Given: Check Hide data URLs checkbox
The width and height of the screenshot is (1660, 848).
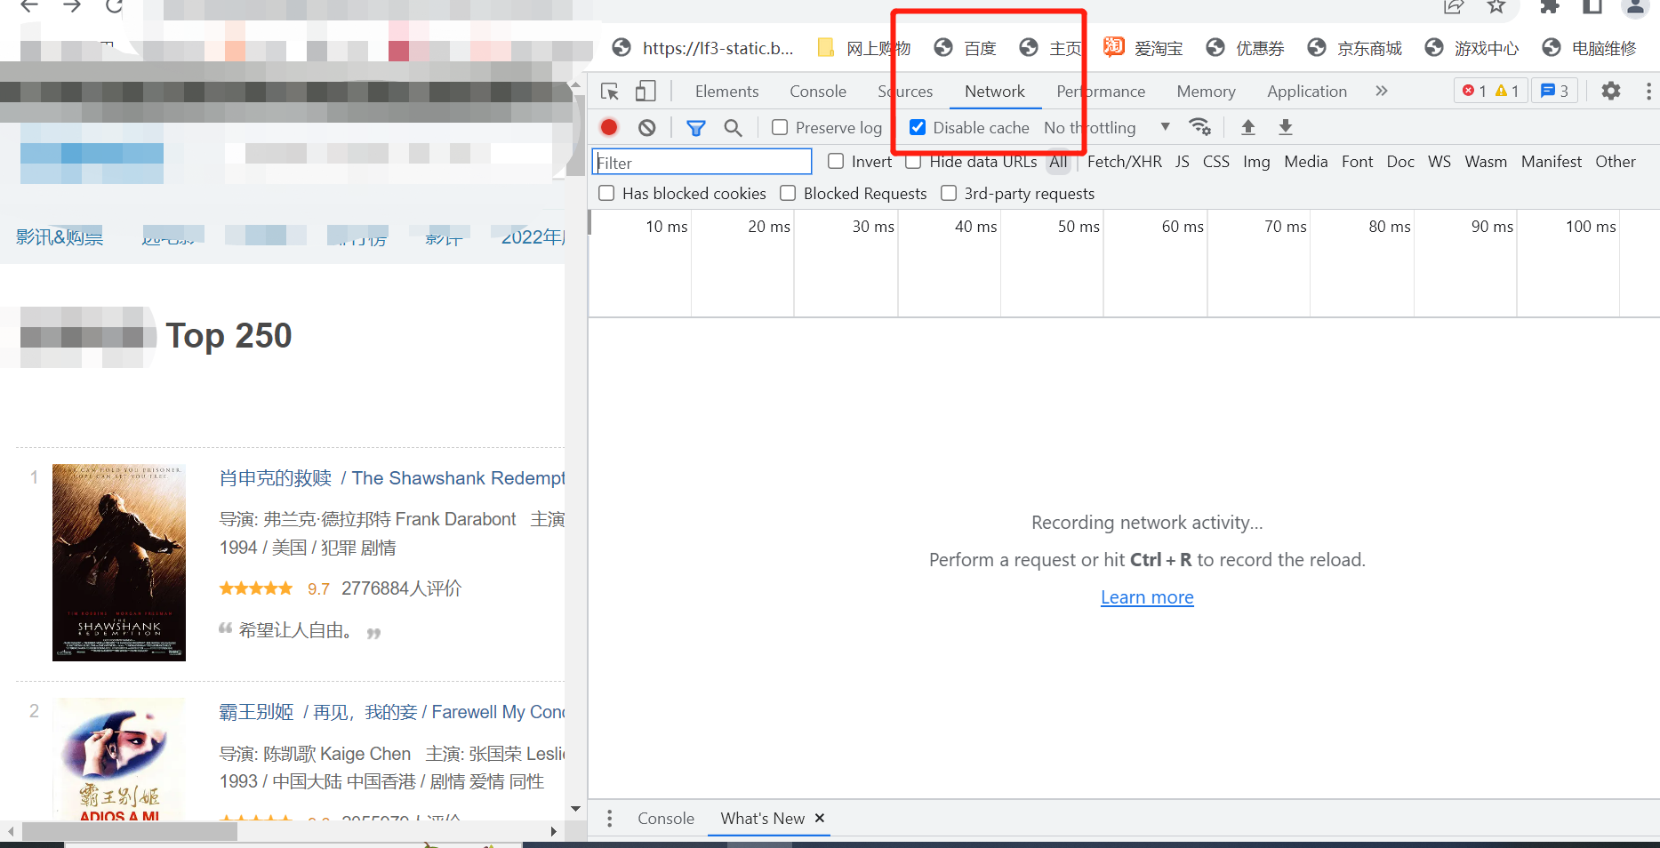Looking at the screenshot, I should (x=913, y=161).
